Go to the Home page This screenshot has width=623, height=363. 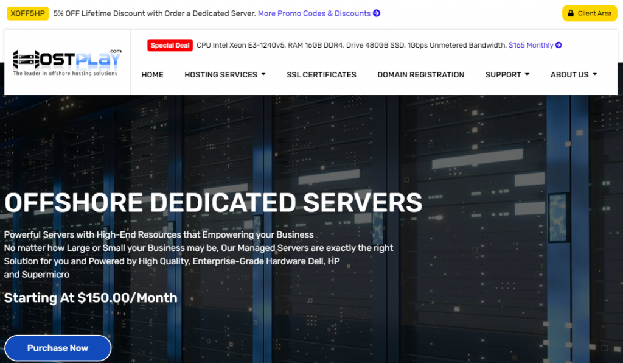pos(152,75)
